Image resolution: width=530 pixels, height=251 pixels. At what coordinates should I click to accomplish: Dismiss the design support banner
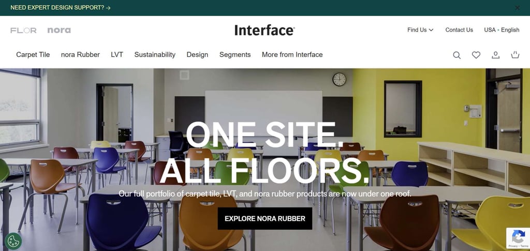click(x=517, y=7)
